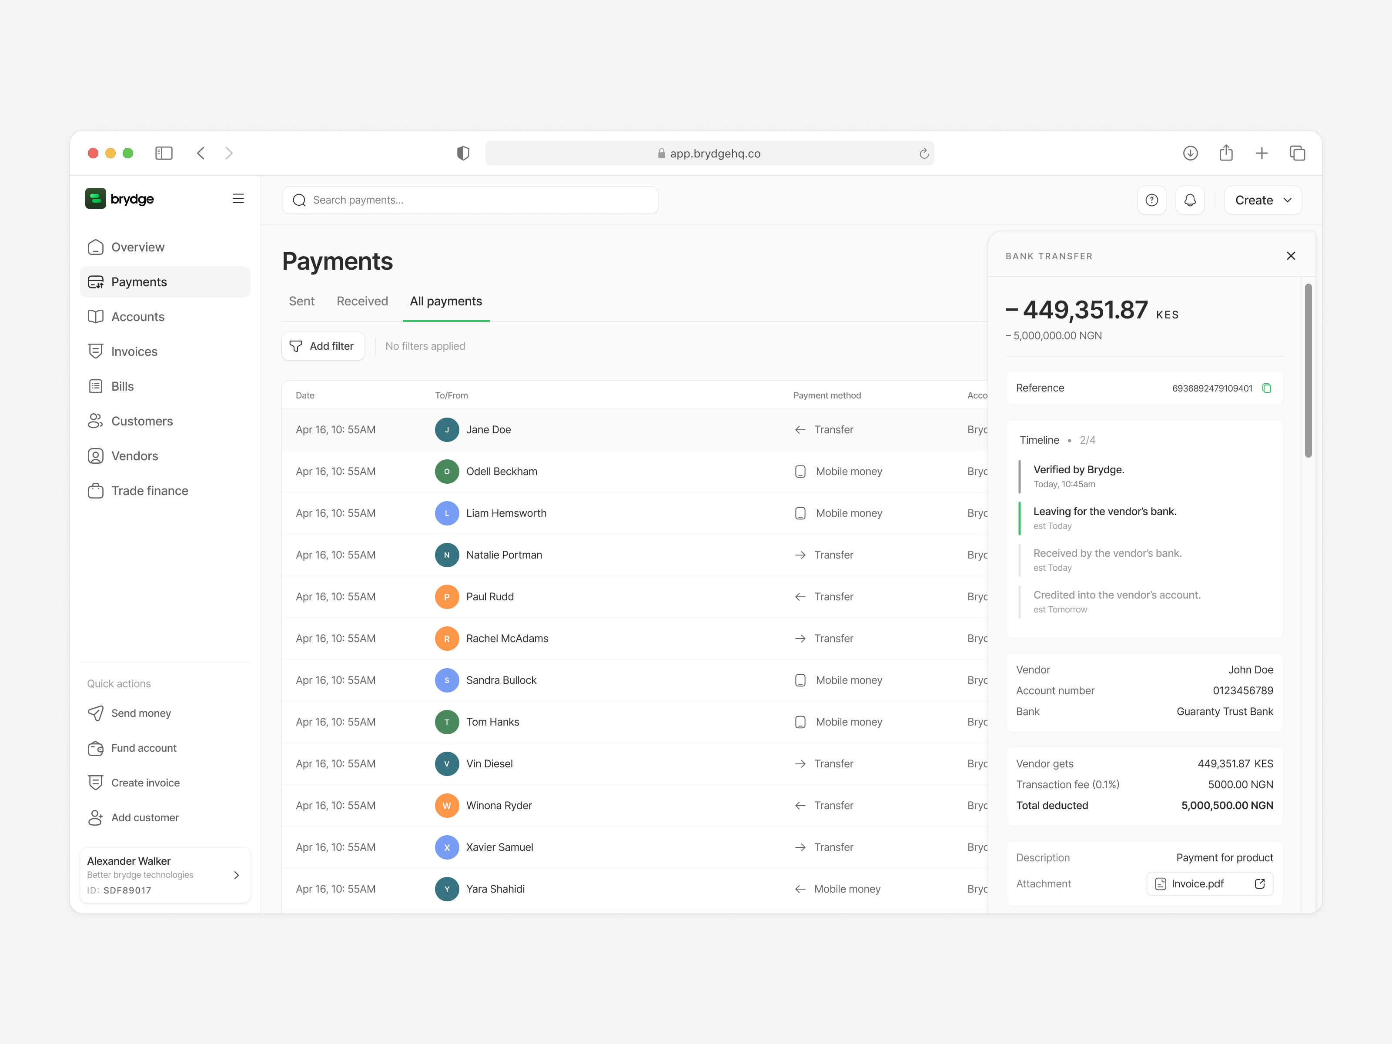Switch to the Sent tab
This screenshot has height=1044, width=1392.
pos(301,301)
